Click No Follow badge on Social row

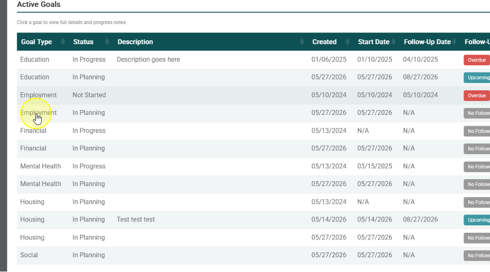click(477, 256)
